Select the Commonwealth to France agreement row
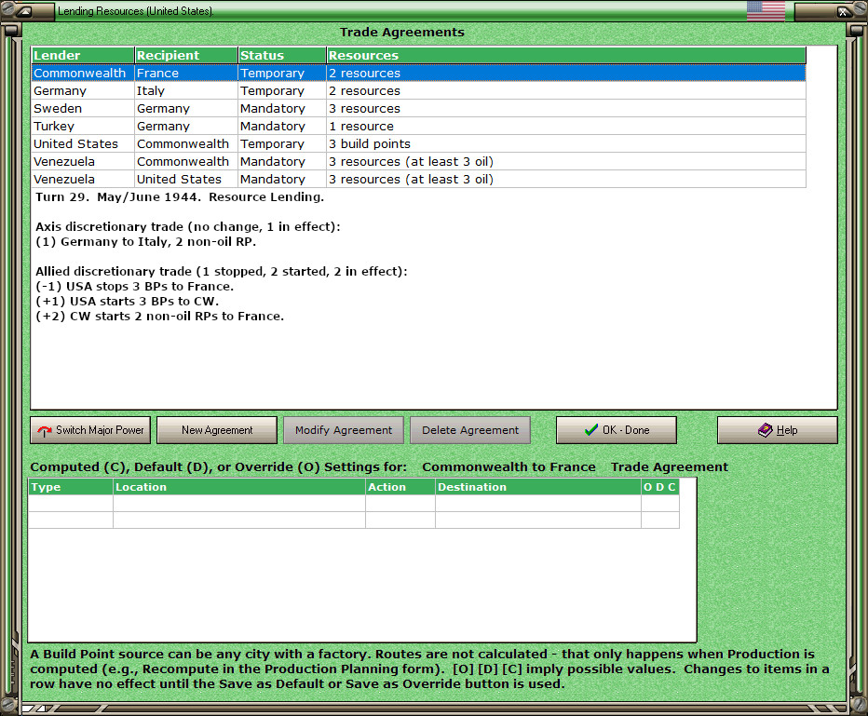Image resolution: width=868 pixels, height=716 pixels. [418, 73]
